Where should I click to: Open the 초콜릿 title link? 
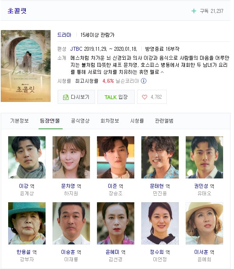(17, 11)
